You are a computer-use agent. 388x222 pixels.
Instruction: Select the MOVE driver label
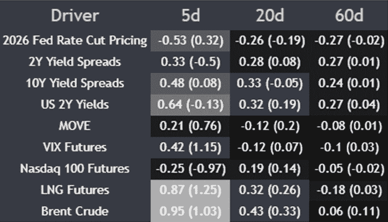point(75,125)
